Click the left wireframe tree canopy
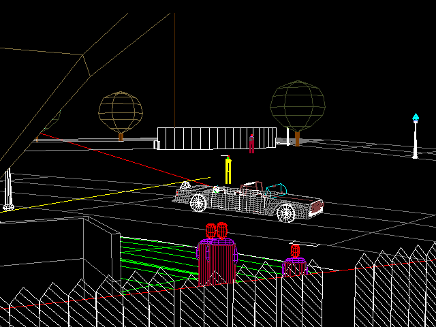 click(121, 110)
